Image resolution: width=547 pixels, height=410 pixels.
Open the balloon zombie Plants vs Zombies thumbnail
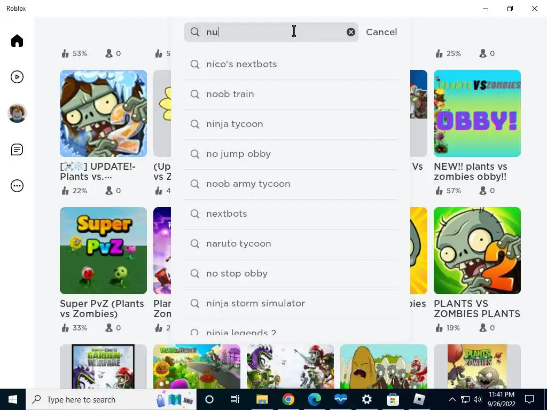pyautogui.click(x=477, y=366)
